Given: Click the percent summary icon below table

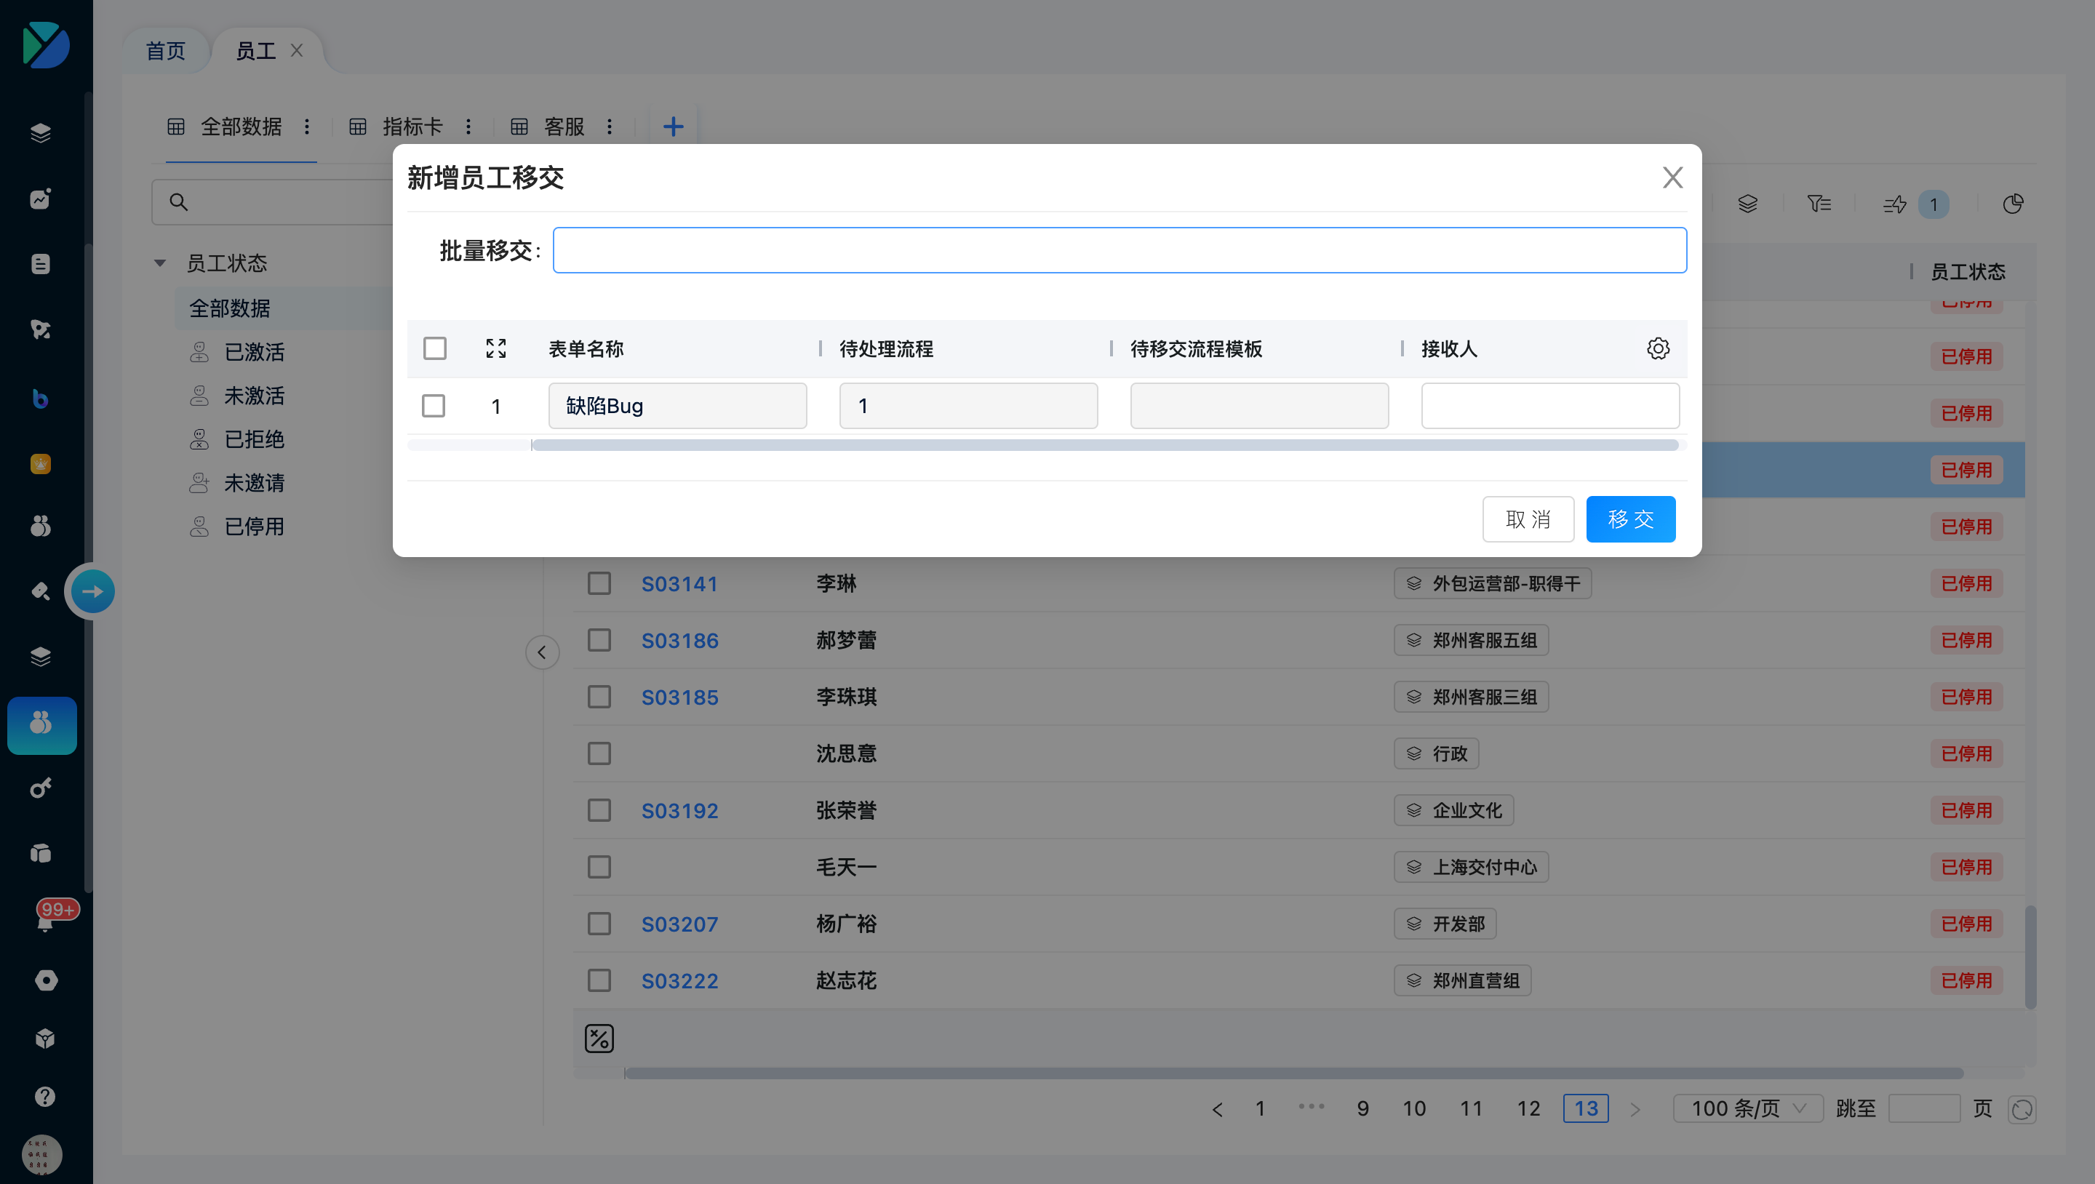Looking at the screenshot, I should (599, 1039).
